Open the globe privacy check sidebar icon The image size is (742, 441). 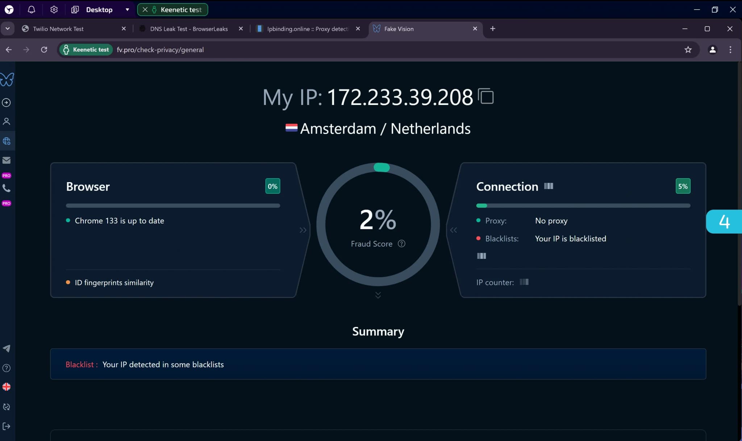point(7,141)
